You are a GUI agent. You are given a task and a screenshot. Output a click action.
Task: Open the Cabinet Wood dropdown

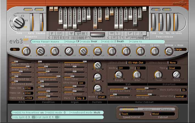pos(162,114)
